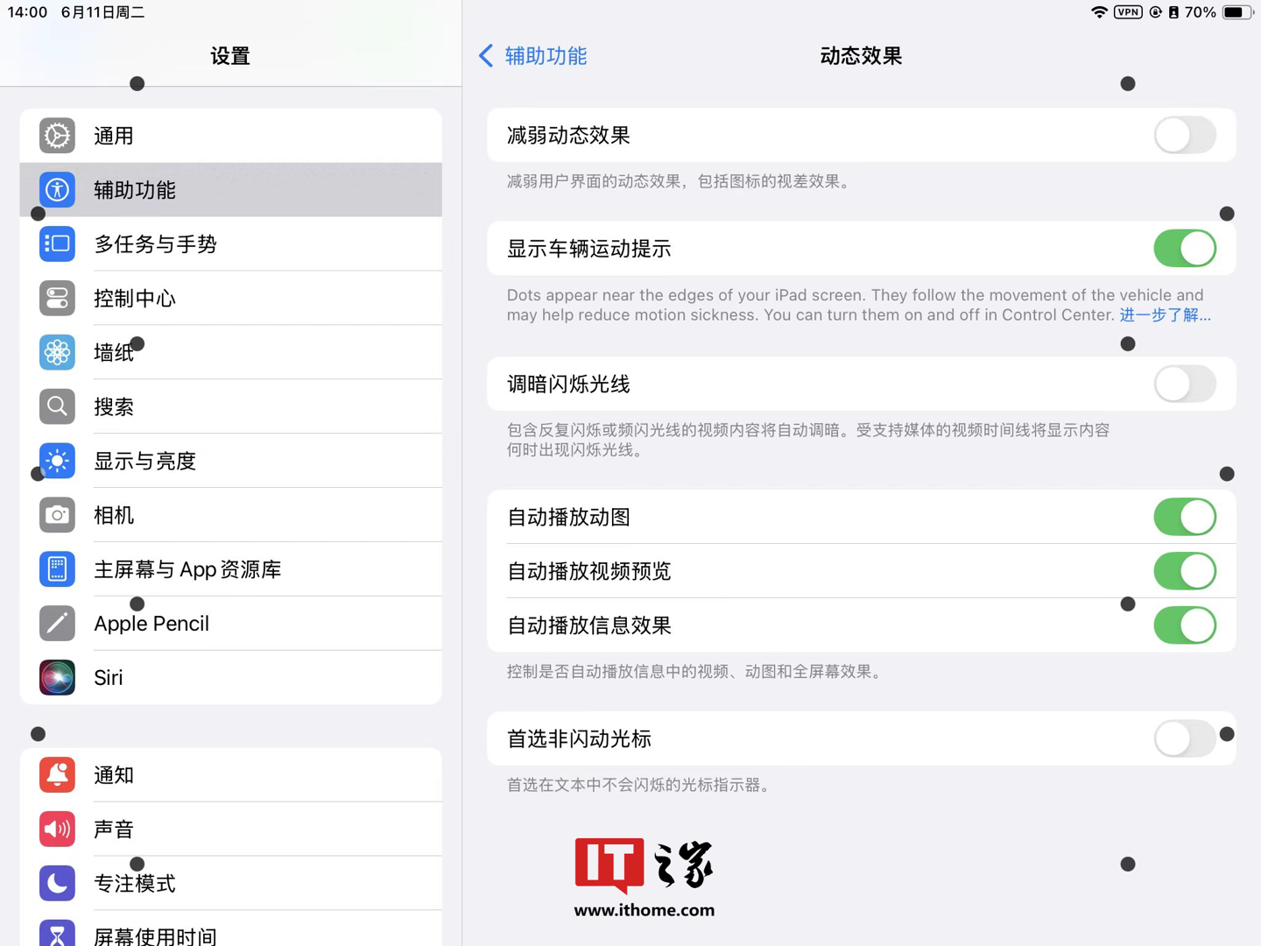This screenshot has height=946, width=1261.
Task: Tap the Siri icon
Action: 57,678
